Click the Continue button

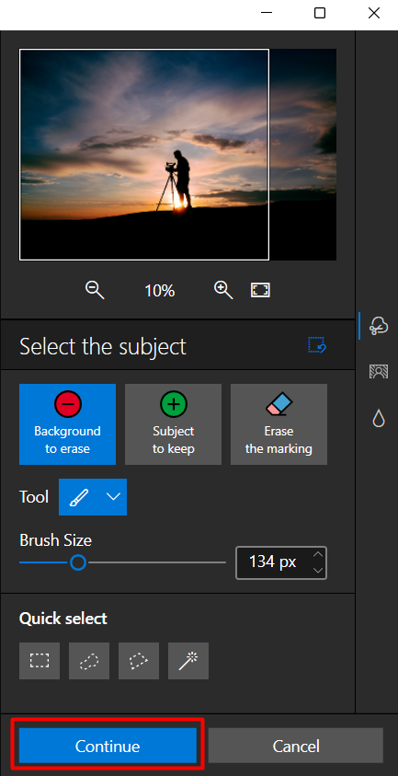pyautogui.click(x=108, y=746)
